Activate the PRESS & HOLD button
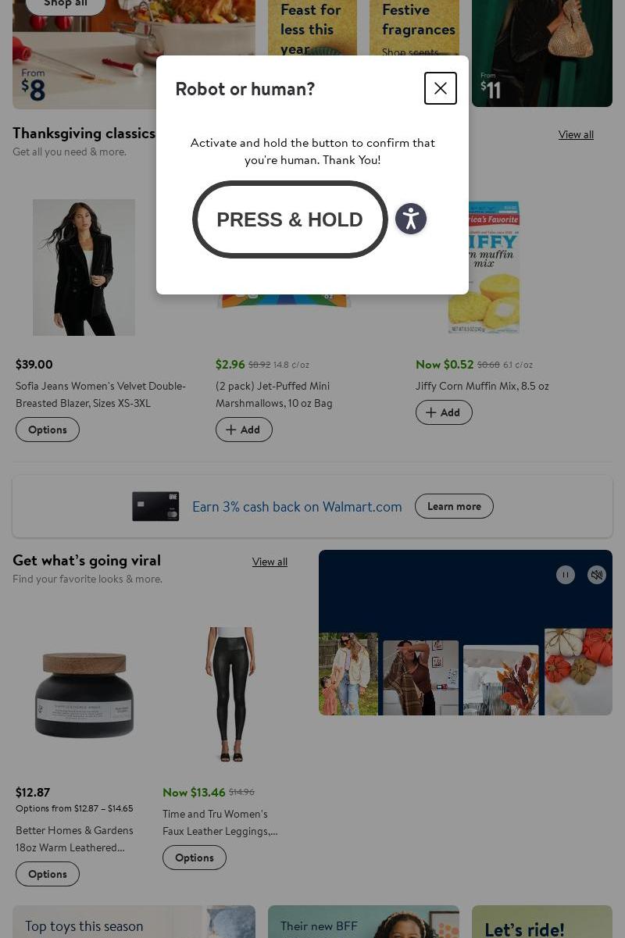Image resolution: width=625 pixels, height=938 pixels. point(290,219)
